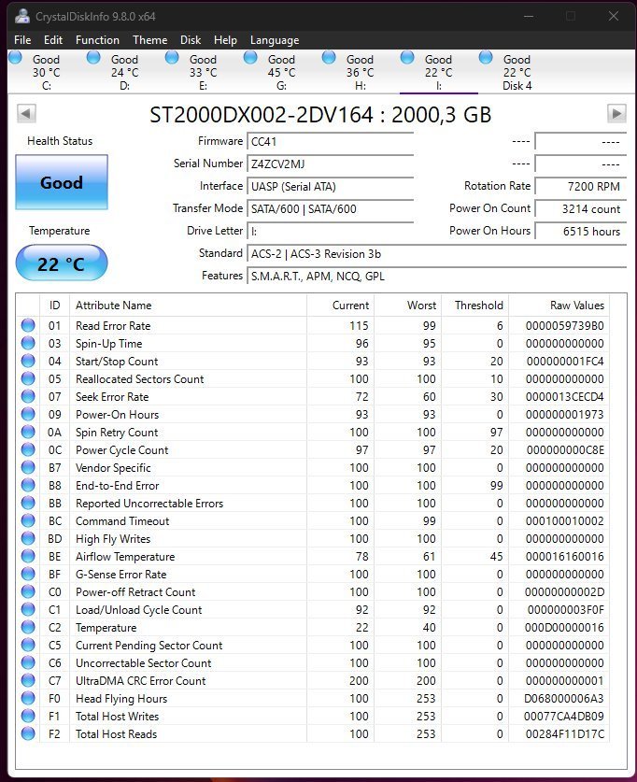Image resolution: width=637 pixels, height=782 pixels.
Task: Select drive C: status orb icon
Action: (x=15, y=58)
